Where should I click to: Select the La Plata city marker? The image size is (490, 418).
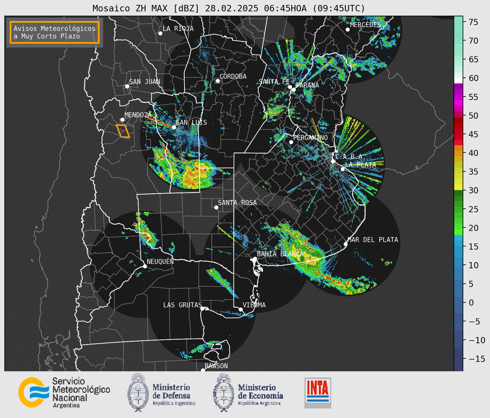[x=343, y=169]
